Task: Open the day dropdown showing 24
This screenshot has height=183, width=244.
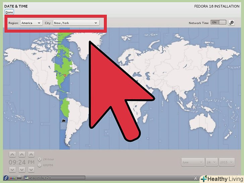Action: tap(211, 162)
